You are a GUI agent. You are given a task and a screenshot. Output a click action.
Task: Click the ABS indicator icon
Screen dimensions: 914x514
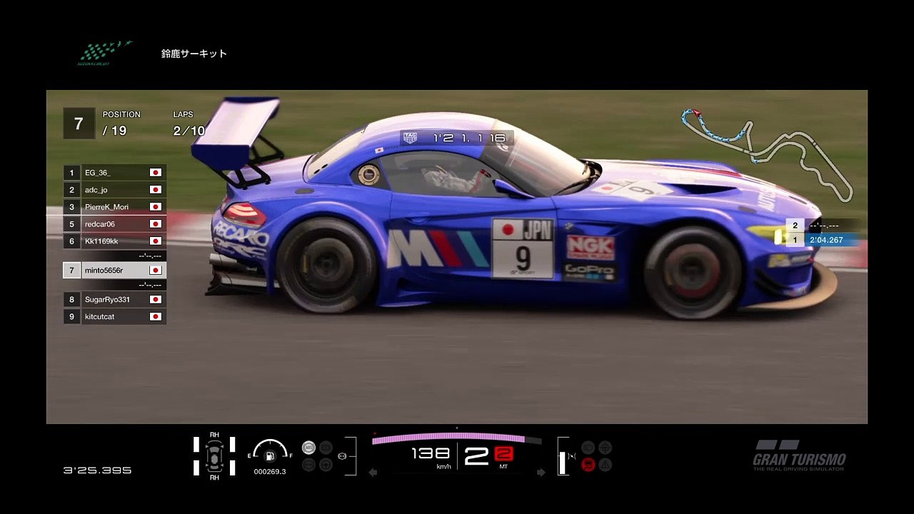tap(308, 448)
